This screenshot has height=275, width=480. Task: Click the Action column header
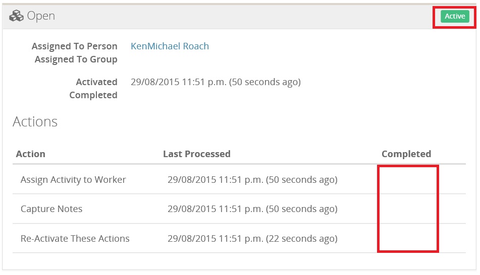31,154
